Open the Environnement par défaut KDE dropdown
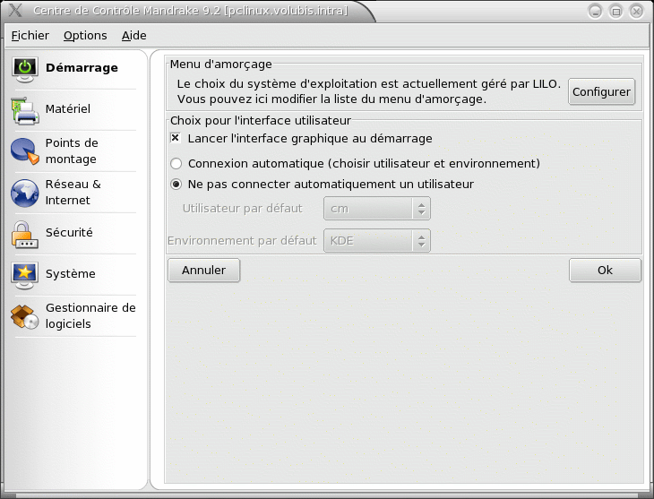654x499 pixels. [377, 241]
